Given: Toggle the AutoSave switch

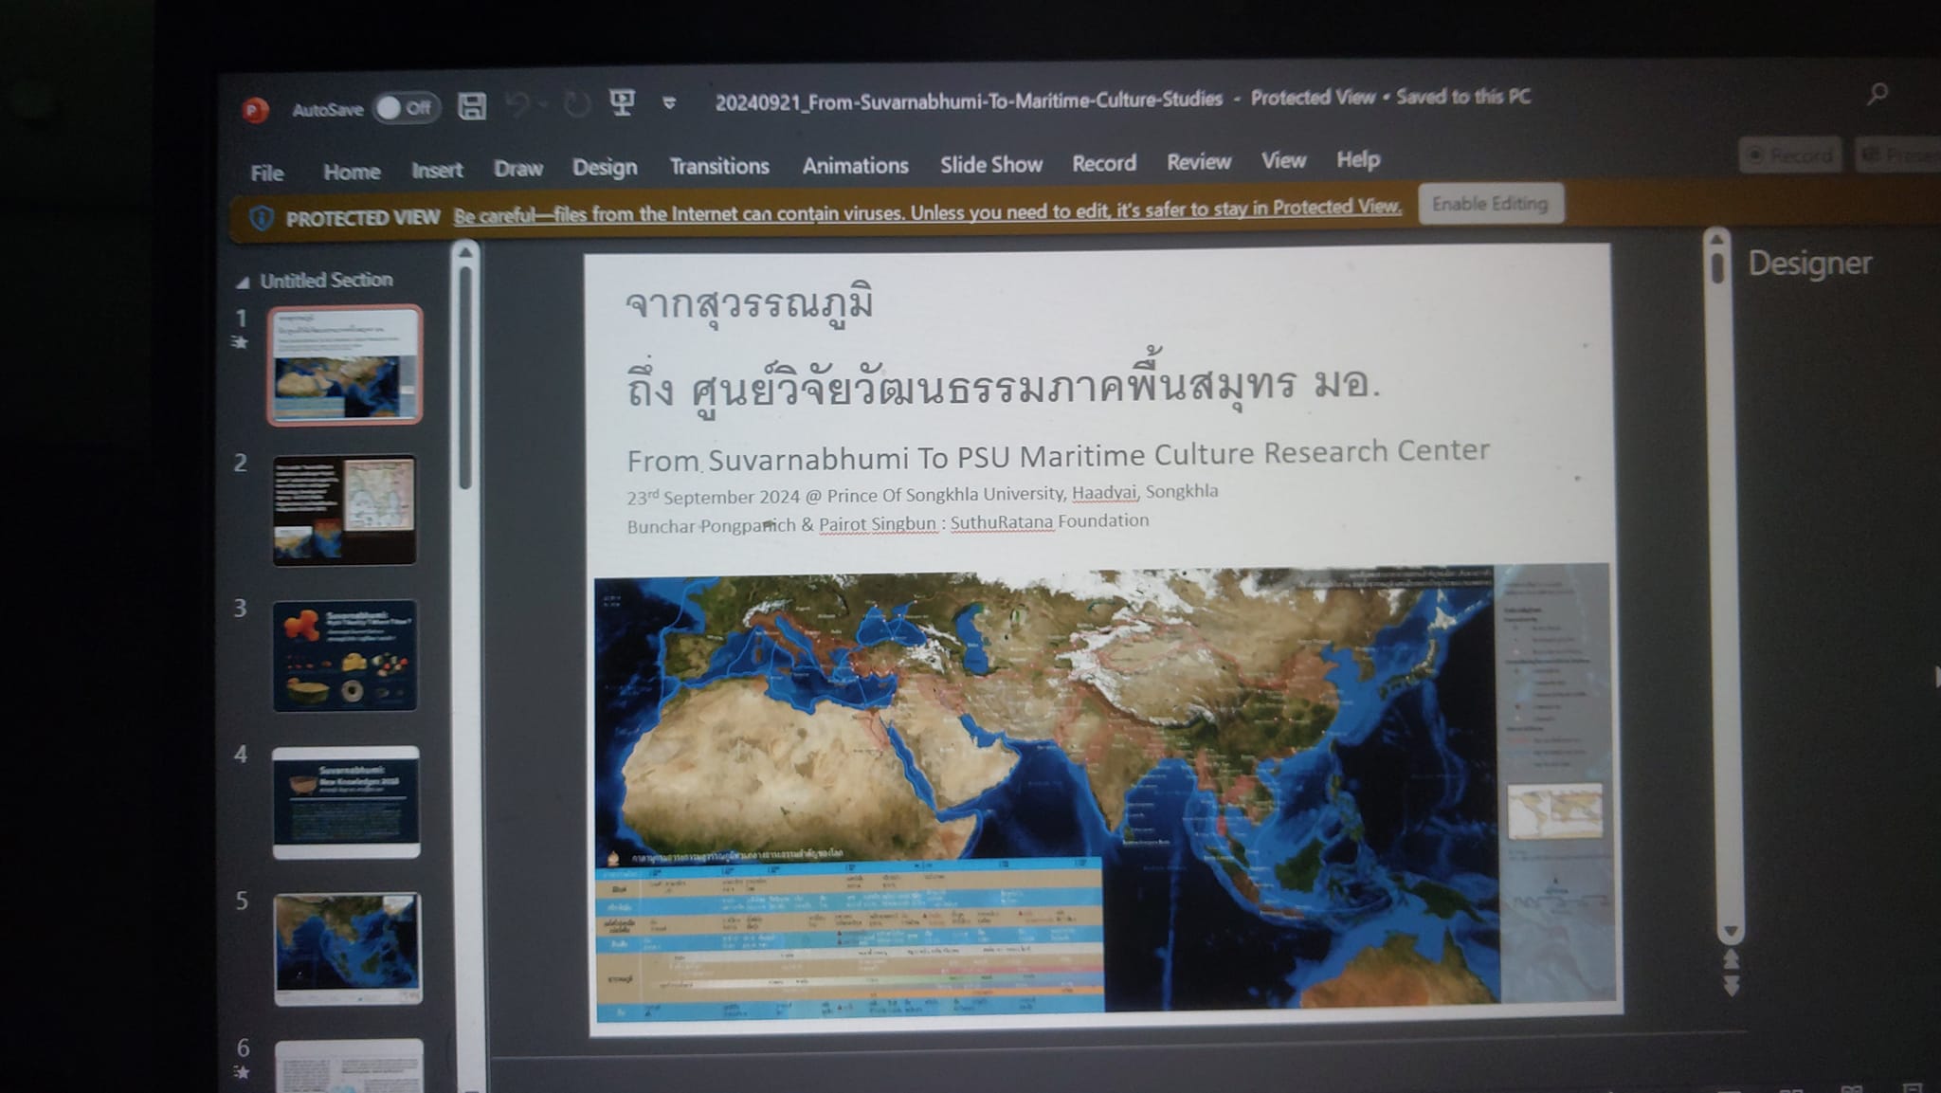Looking at the screenshot, I should tap(406, 108).
